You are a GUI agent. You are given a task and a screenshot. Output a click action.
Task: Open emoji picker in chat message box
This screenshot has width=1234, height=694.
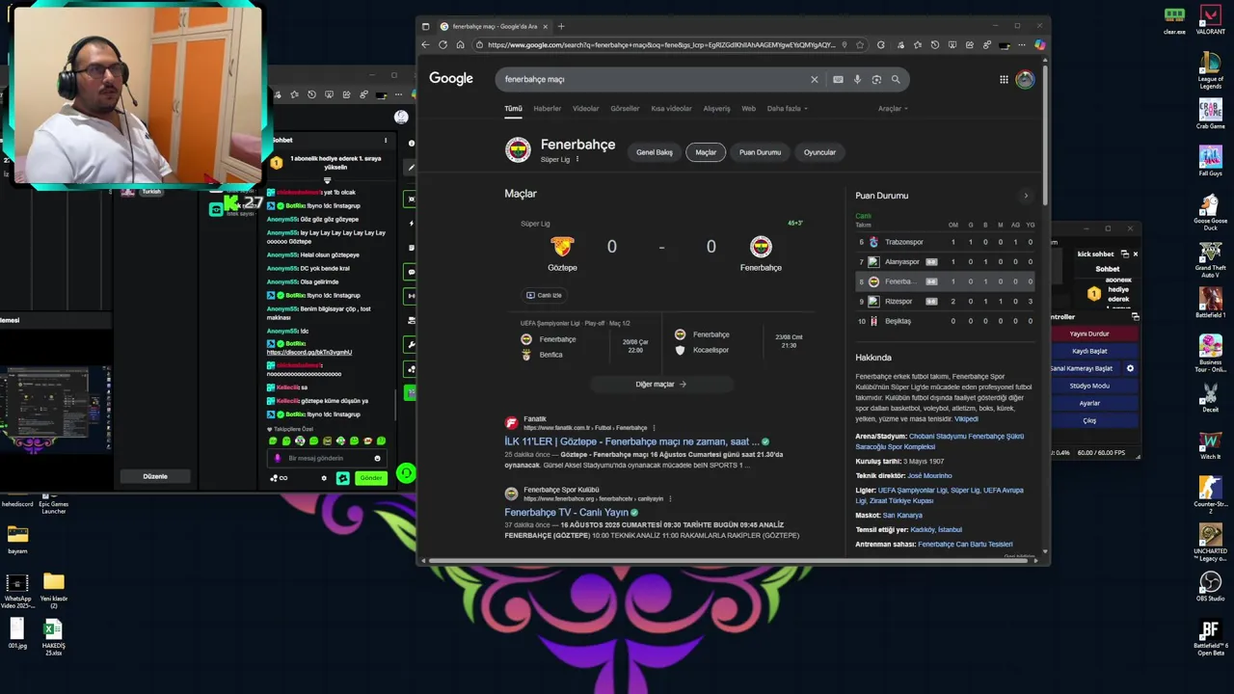click(x=377, y=459)
